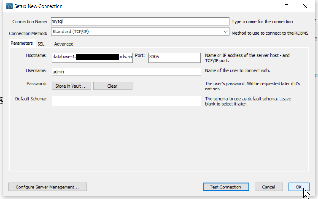Click the 'Setup New Connection' title text
Viewport: 318px width, 199px height.
[38, 6]
